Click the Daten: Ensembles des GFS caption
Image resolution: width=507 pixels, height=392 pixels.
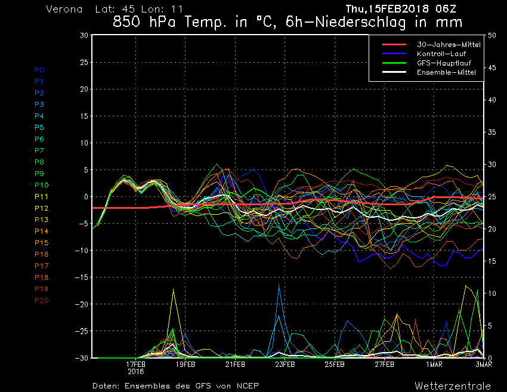175,386
